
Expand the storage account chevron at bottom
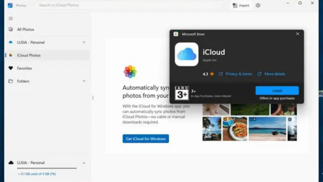(x=84, y=163)
